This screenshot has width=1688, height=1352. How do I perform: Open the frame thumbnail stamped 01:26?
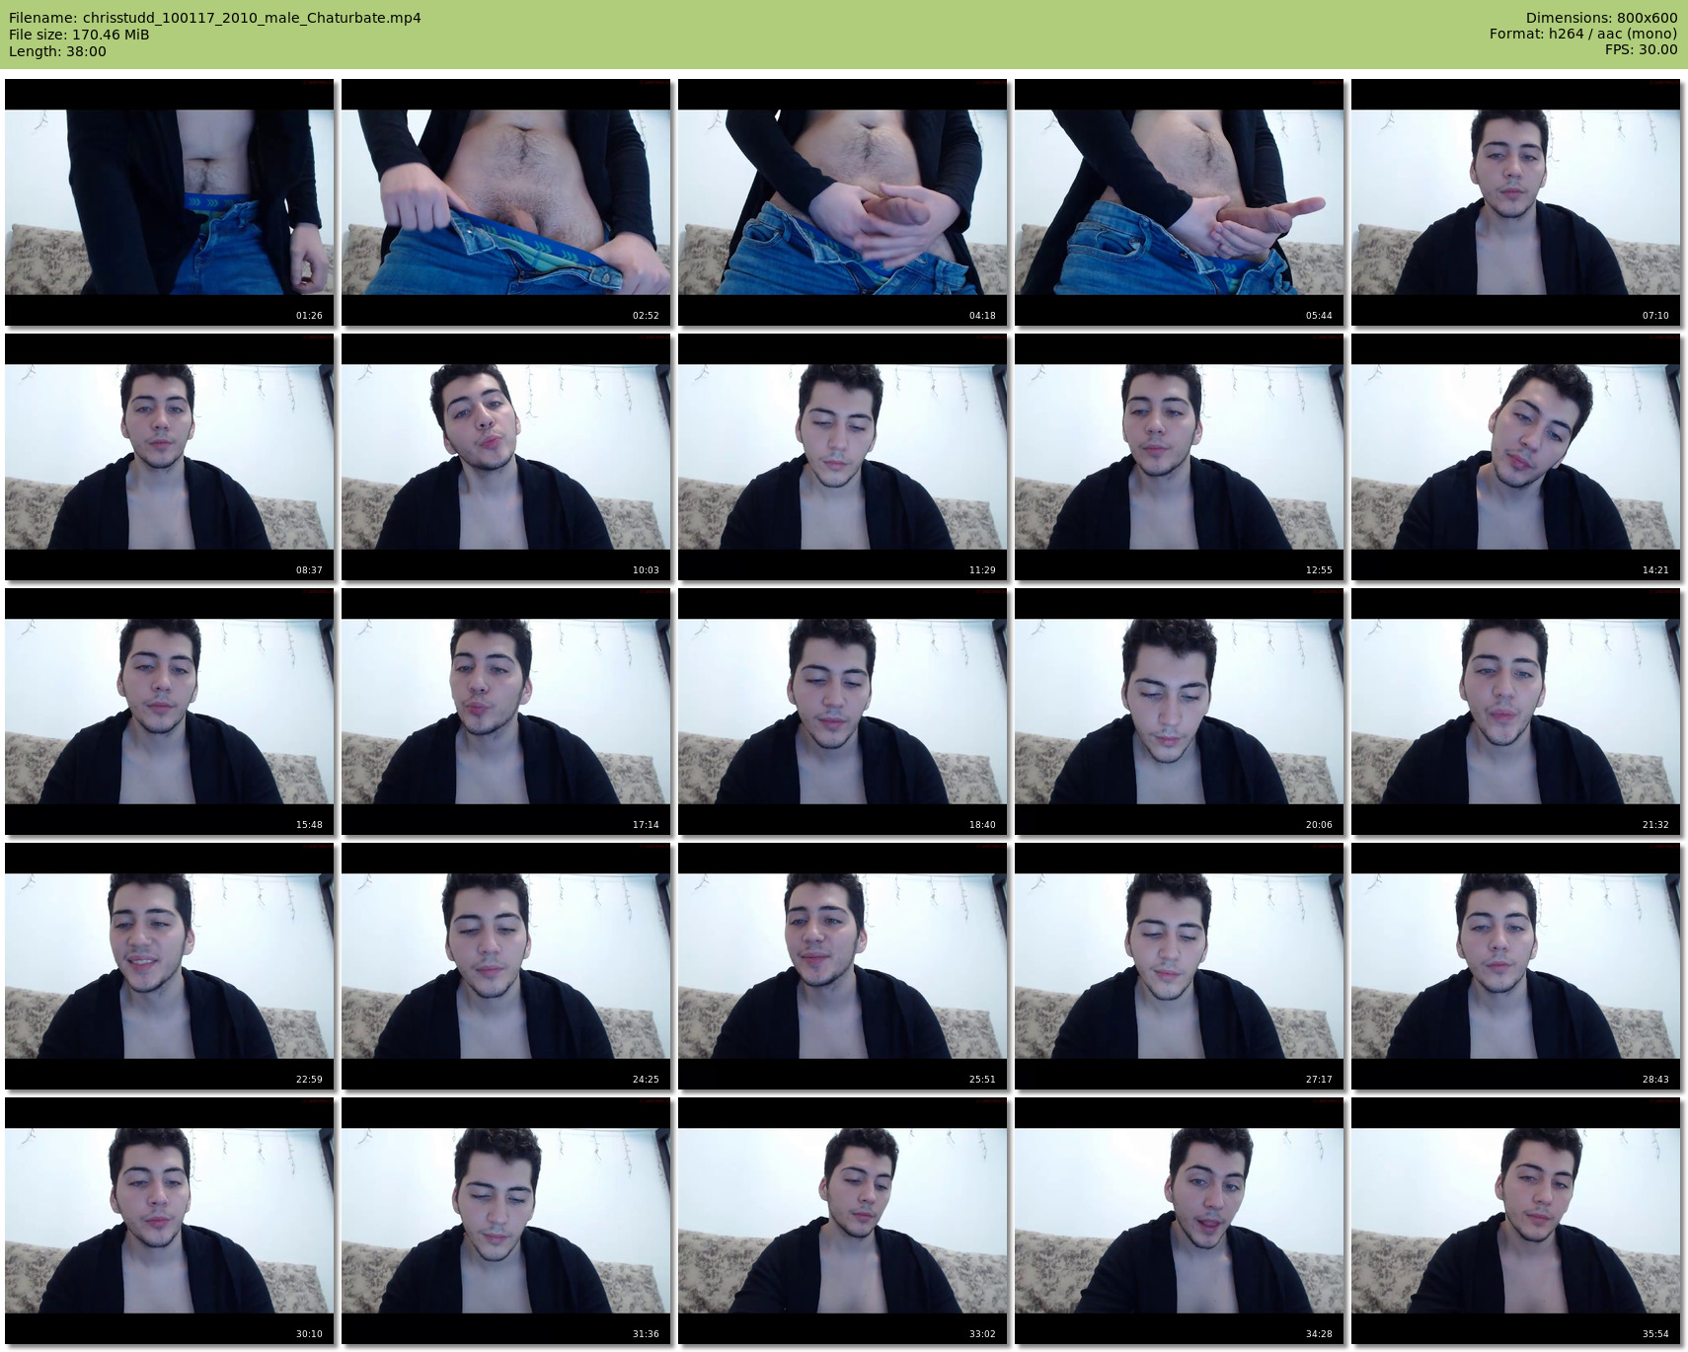click(170, 202)
